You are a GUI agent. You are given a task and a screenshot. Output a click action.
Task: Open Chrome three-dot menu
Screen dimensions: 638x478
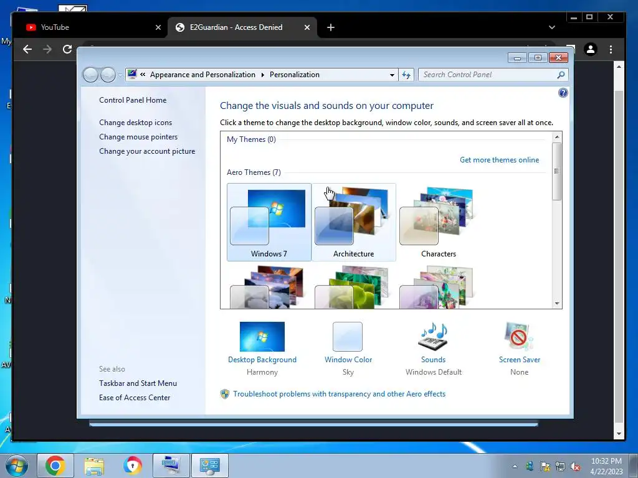611,49
